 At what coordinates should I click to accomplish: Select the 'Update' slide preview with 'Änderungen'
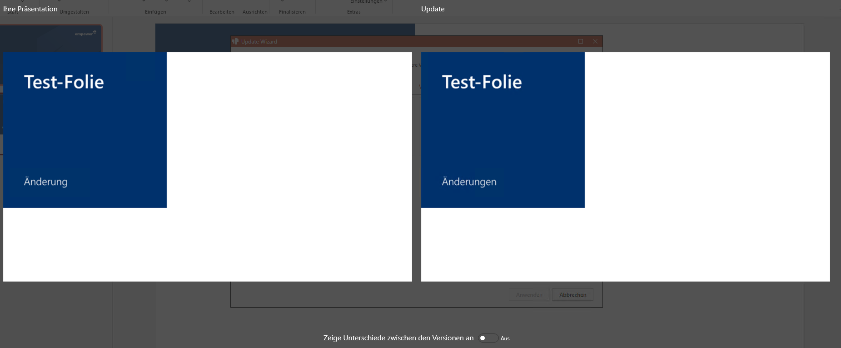[x=626, y=167]
